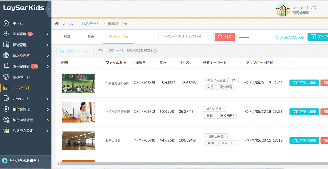328x169 pixels.
Task: Click the LKクラウド picture icon
Action: point(6,88)
